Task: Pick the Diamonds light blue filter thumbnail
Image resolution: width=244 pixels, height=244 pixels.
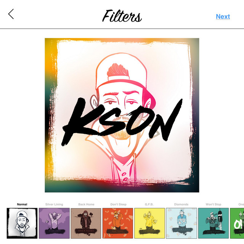Action: (x=181, y=223)
